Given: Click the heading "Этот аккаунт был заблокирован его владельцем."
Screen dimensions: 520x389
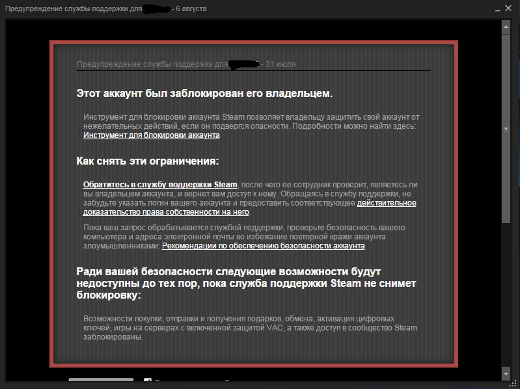Looking at the screenshot, I should click(x=204, y=94).
